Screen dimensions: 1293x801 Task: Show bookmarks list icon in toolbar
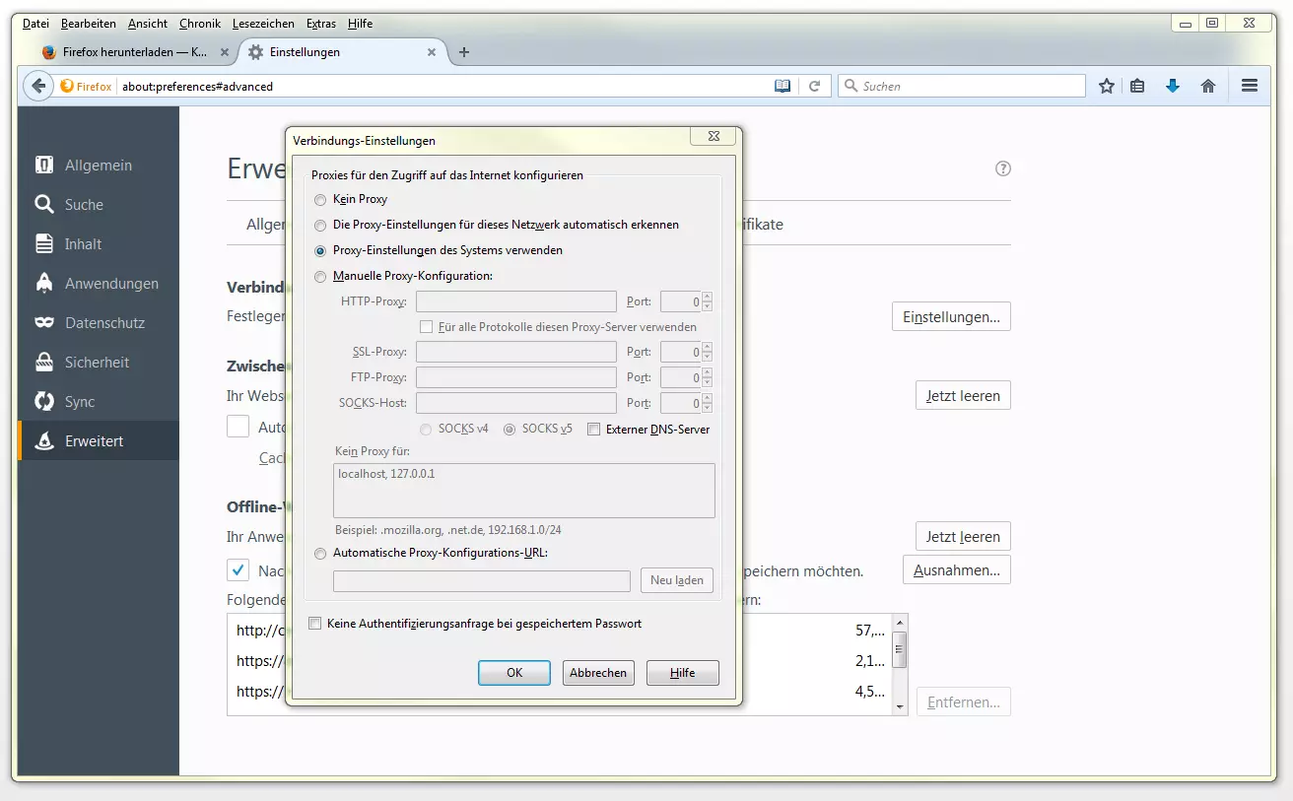1137,86
